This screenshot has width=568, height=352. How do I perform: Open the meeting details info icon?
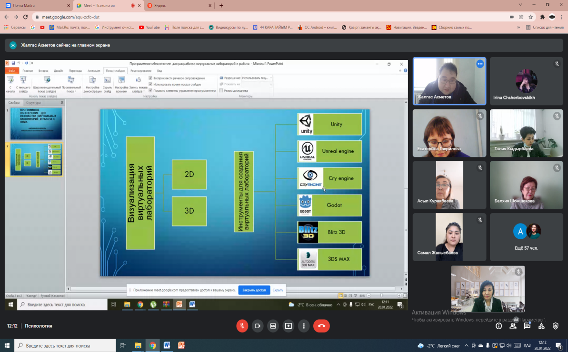pos(498,326)
